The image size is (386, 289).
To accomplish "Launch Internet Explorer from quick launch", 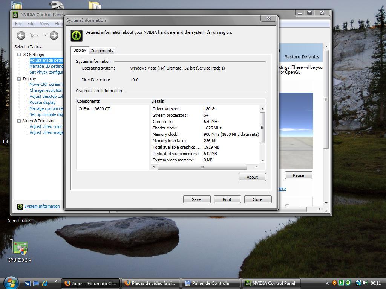I will coord(45,283).
